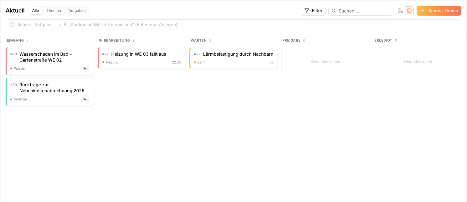
Task: Click ticket number #29
Action: click(x=197, y=54)
